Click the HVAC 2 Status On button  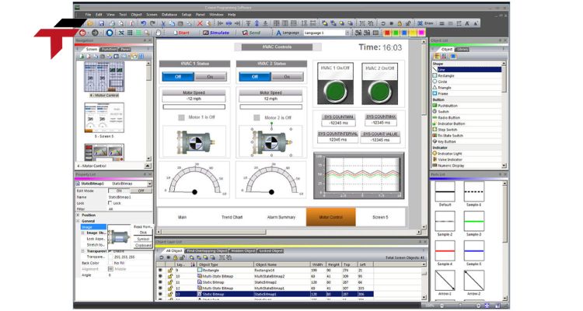[x=287, y=77]
